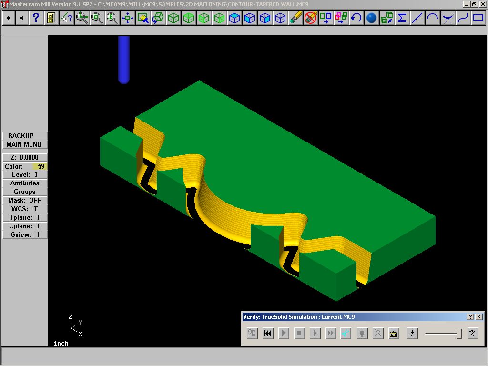
Task: Click the Verify speed slider handle
Action: [x=459, y=334]
